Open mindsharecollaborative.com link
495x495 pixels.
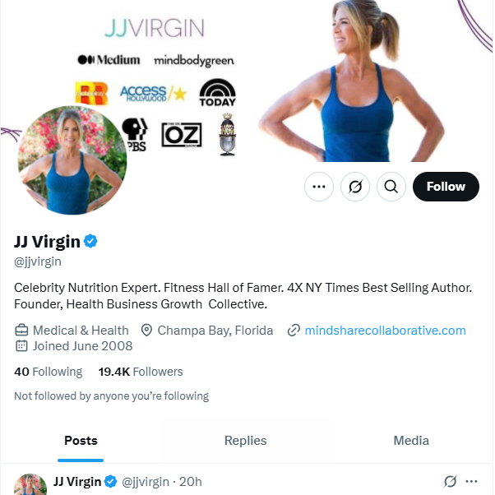385,331
